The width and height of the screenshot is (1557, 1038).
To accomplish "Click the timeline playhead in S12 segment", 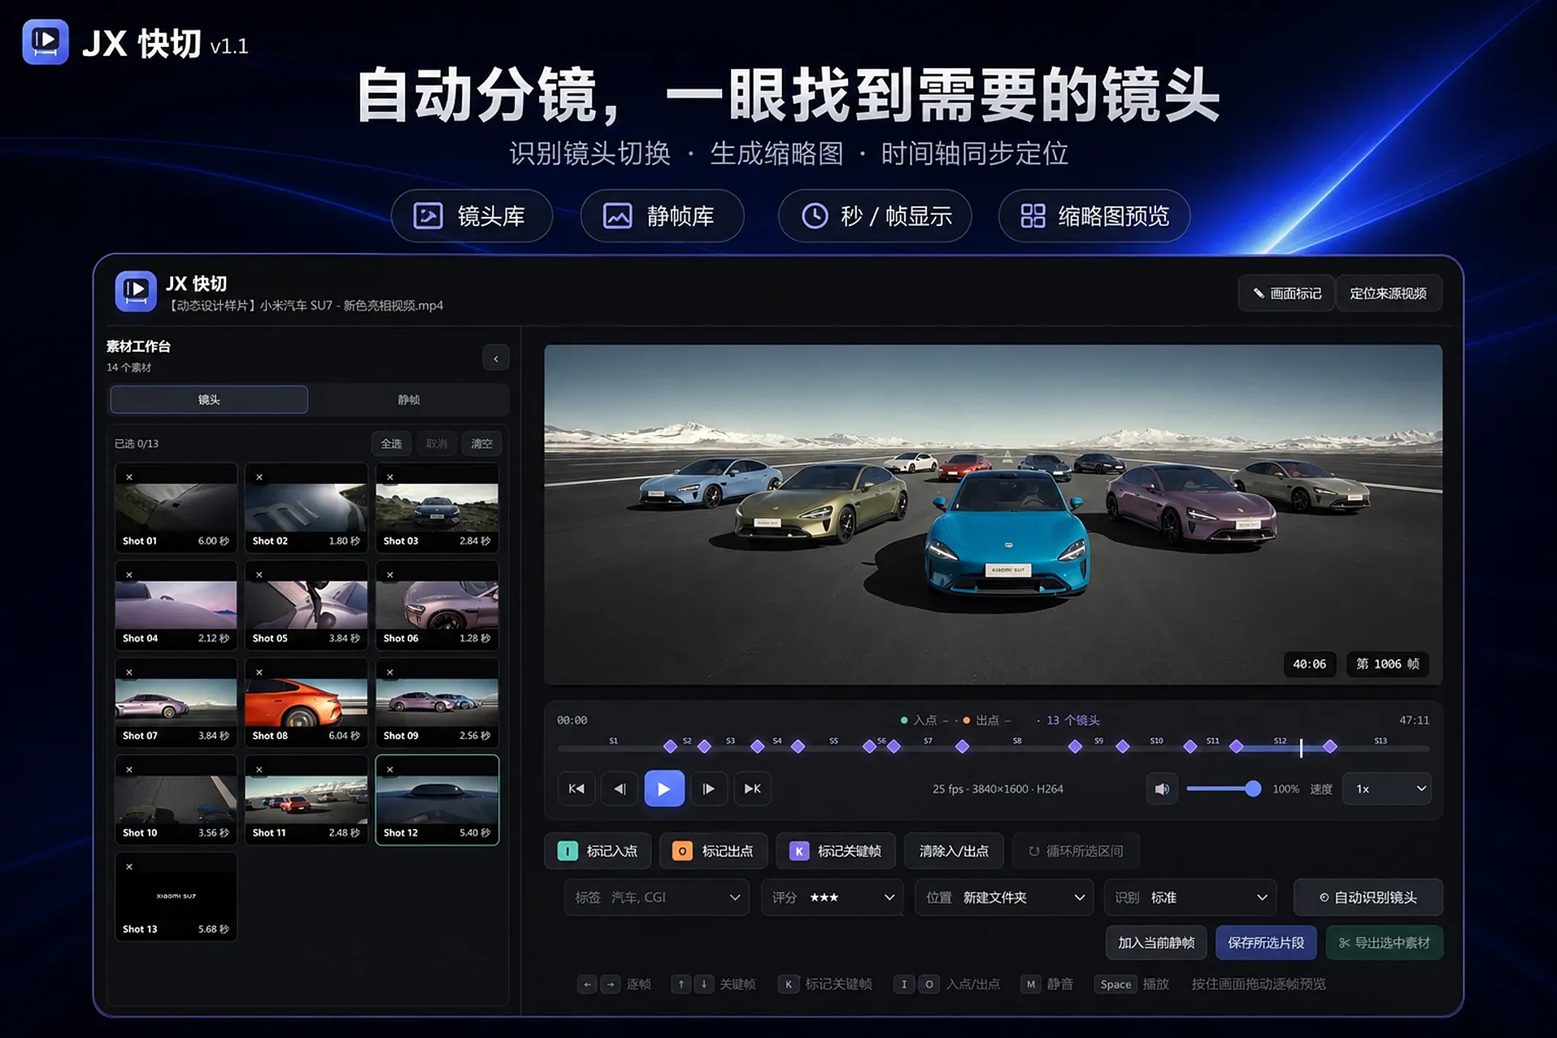I will pos(1301,747).
